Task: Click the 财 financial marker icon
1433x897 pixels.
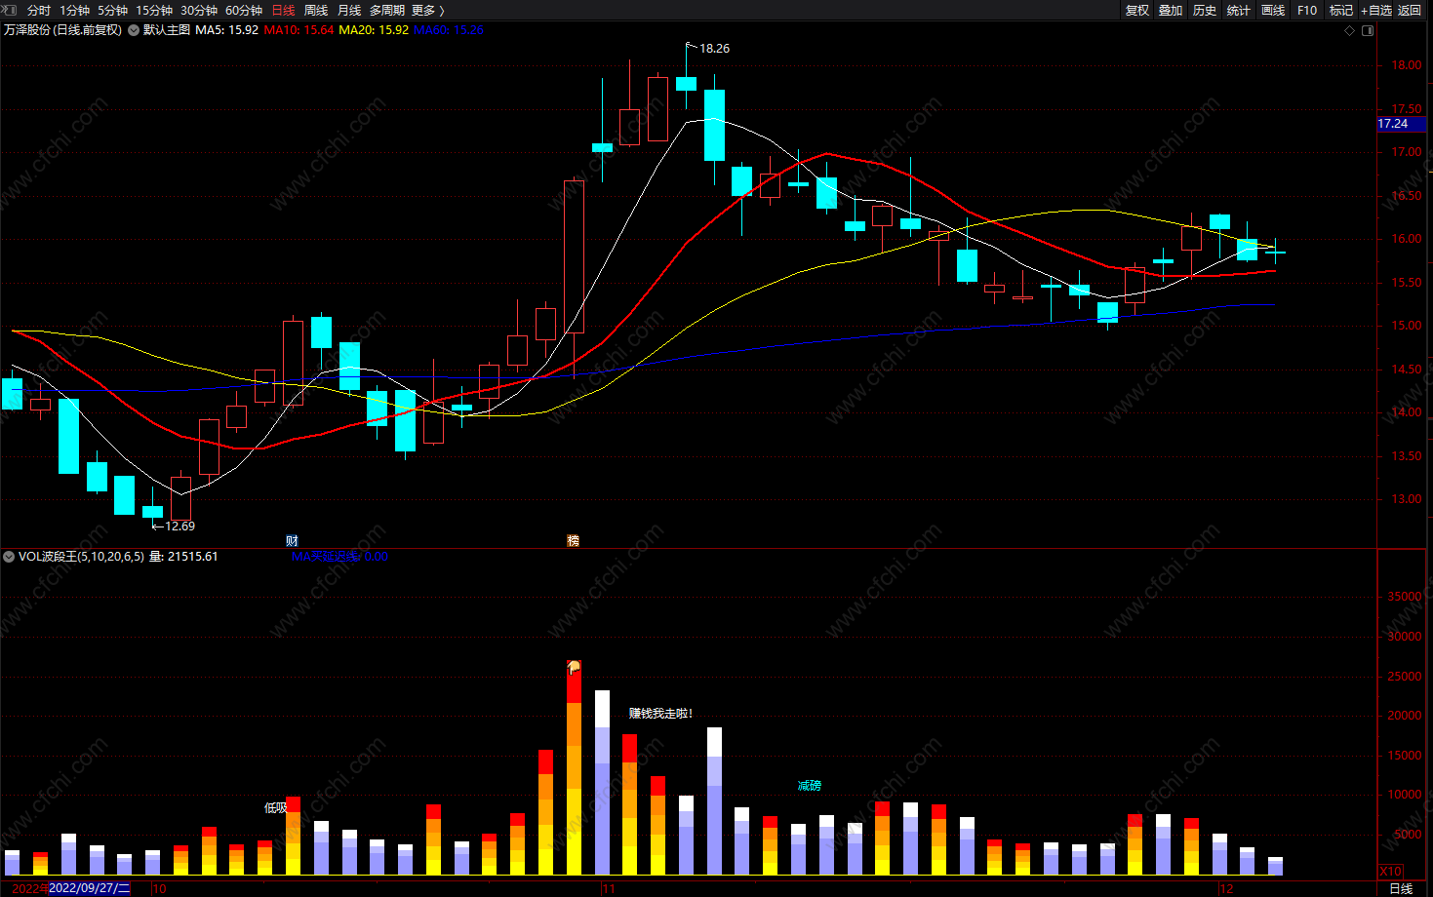Action: [x=292, y=540]
